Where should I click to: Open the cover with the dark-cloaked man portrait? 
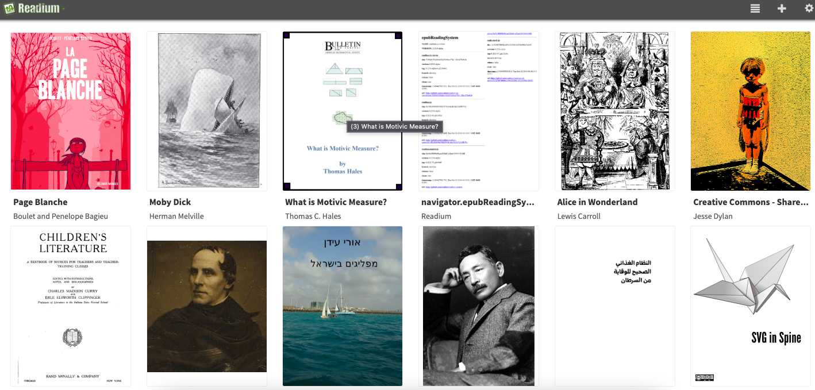[207, 306]
